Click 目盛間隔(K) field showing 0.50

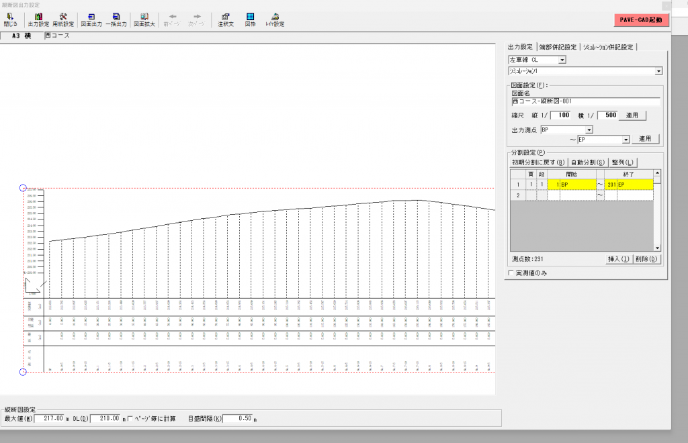pos(238,418)
